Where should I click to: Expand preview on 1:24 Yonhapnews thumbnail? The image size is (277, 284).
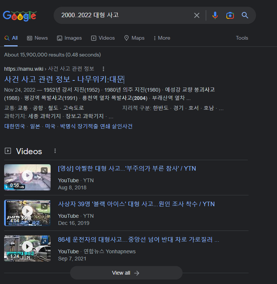pyautogui.click(x=44, y=242)
